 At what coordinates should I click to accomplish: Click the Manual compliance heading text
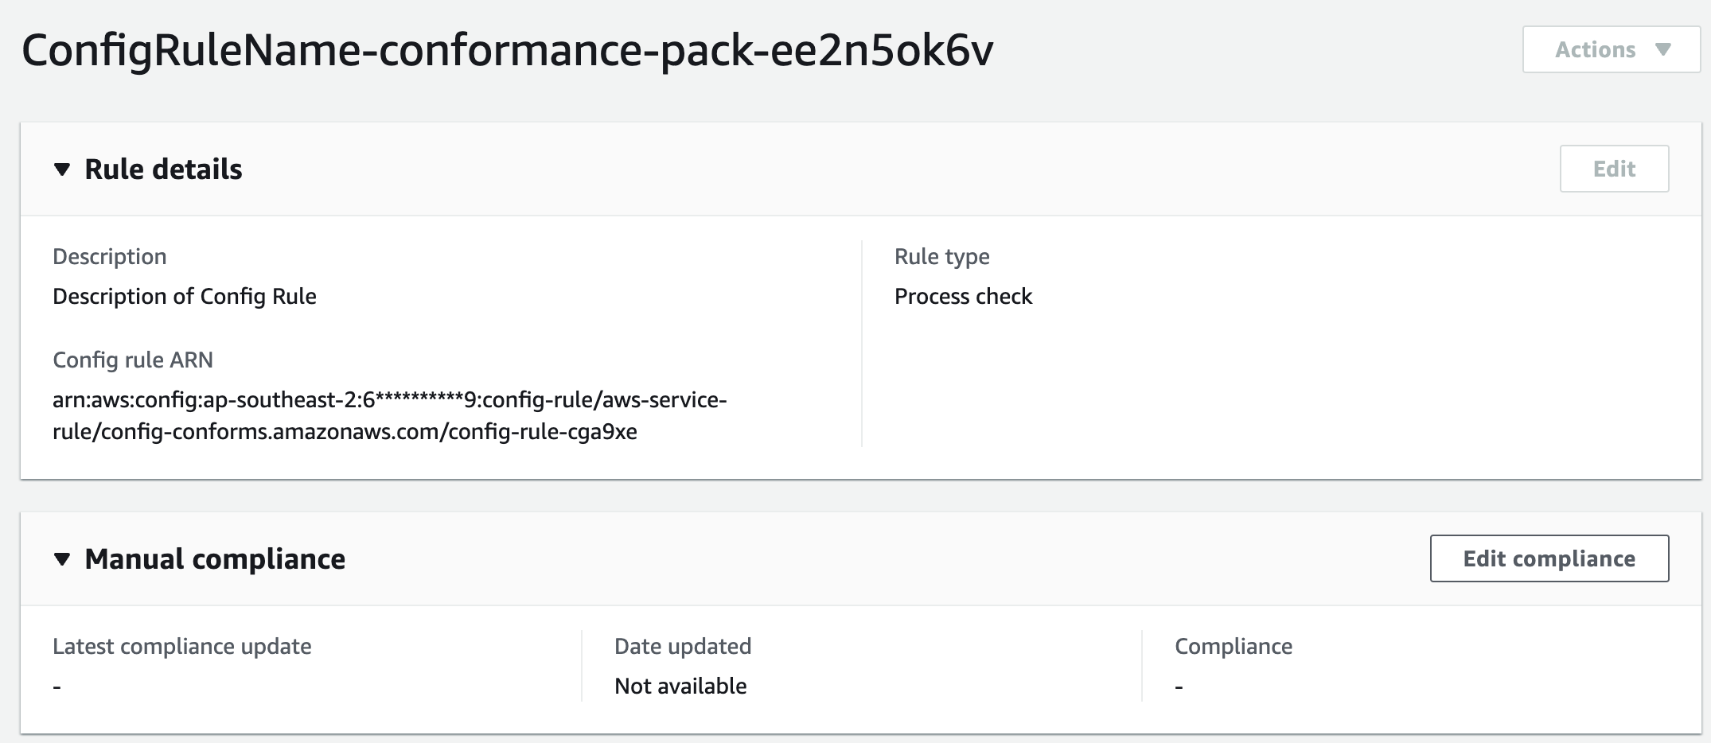point(215,559)
